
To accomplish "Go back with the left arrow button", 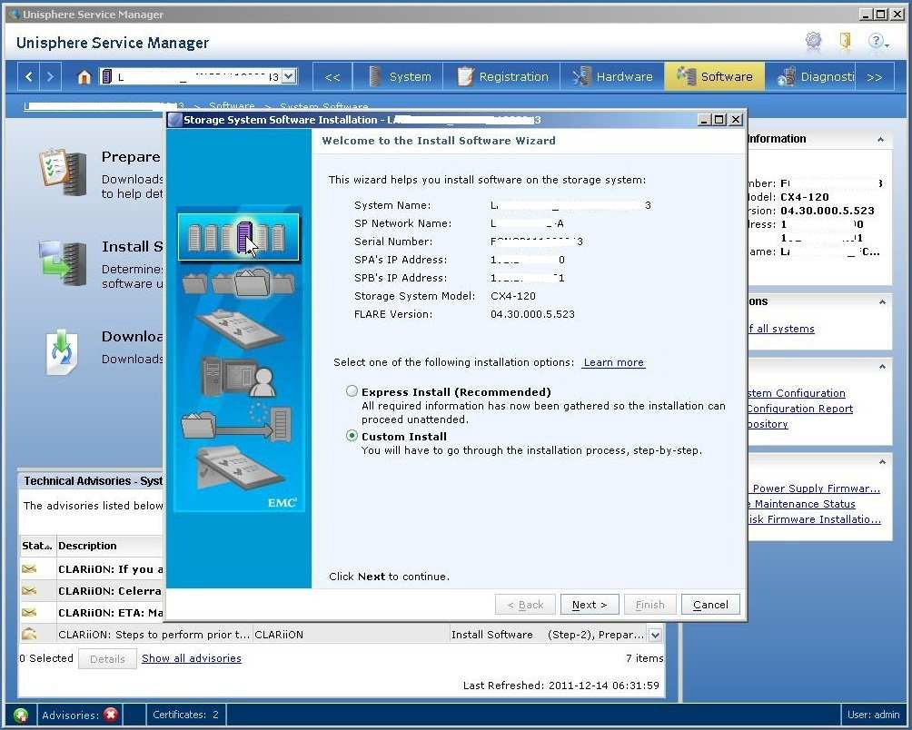I will (28, 76).
